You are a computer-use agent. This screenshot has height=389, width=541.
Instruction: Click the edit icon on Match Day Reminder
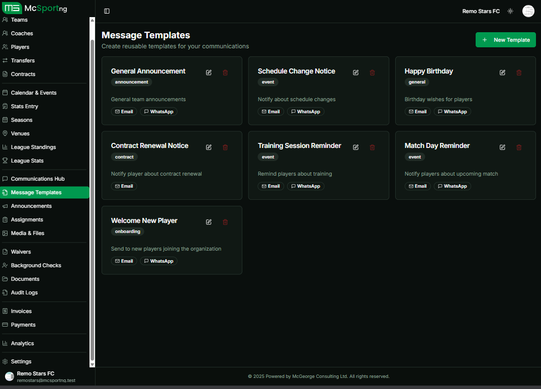click(502, 147)
